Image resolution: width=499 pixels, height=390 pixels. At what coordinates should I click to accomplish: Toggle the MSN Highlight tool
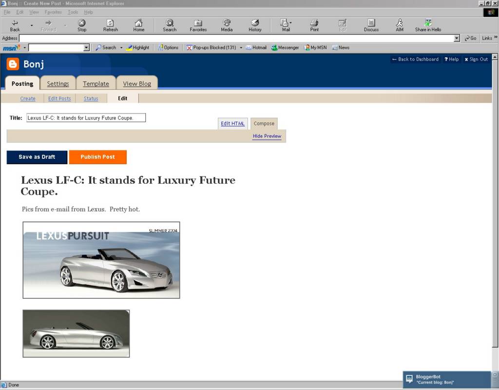point(138,48)
